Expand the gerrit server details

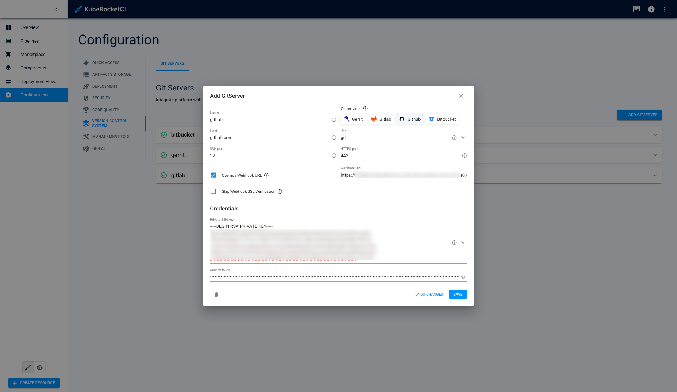(655, 155)
